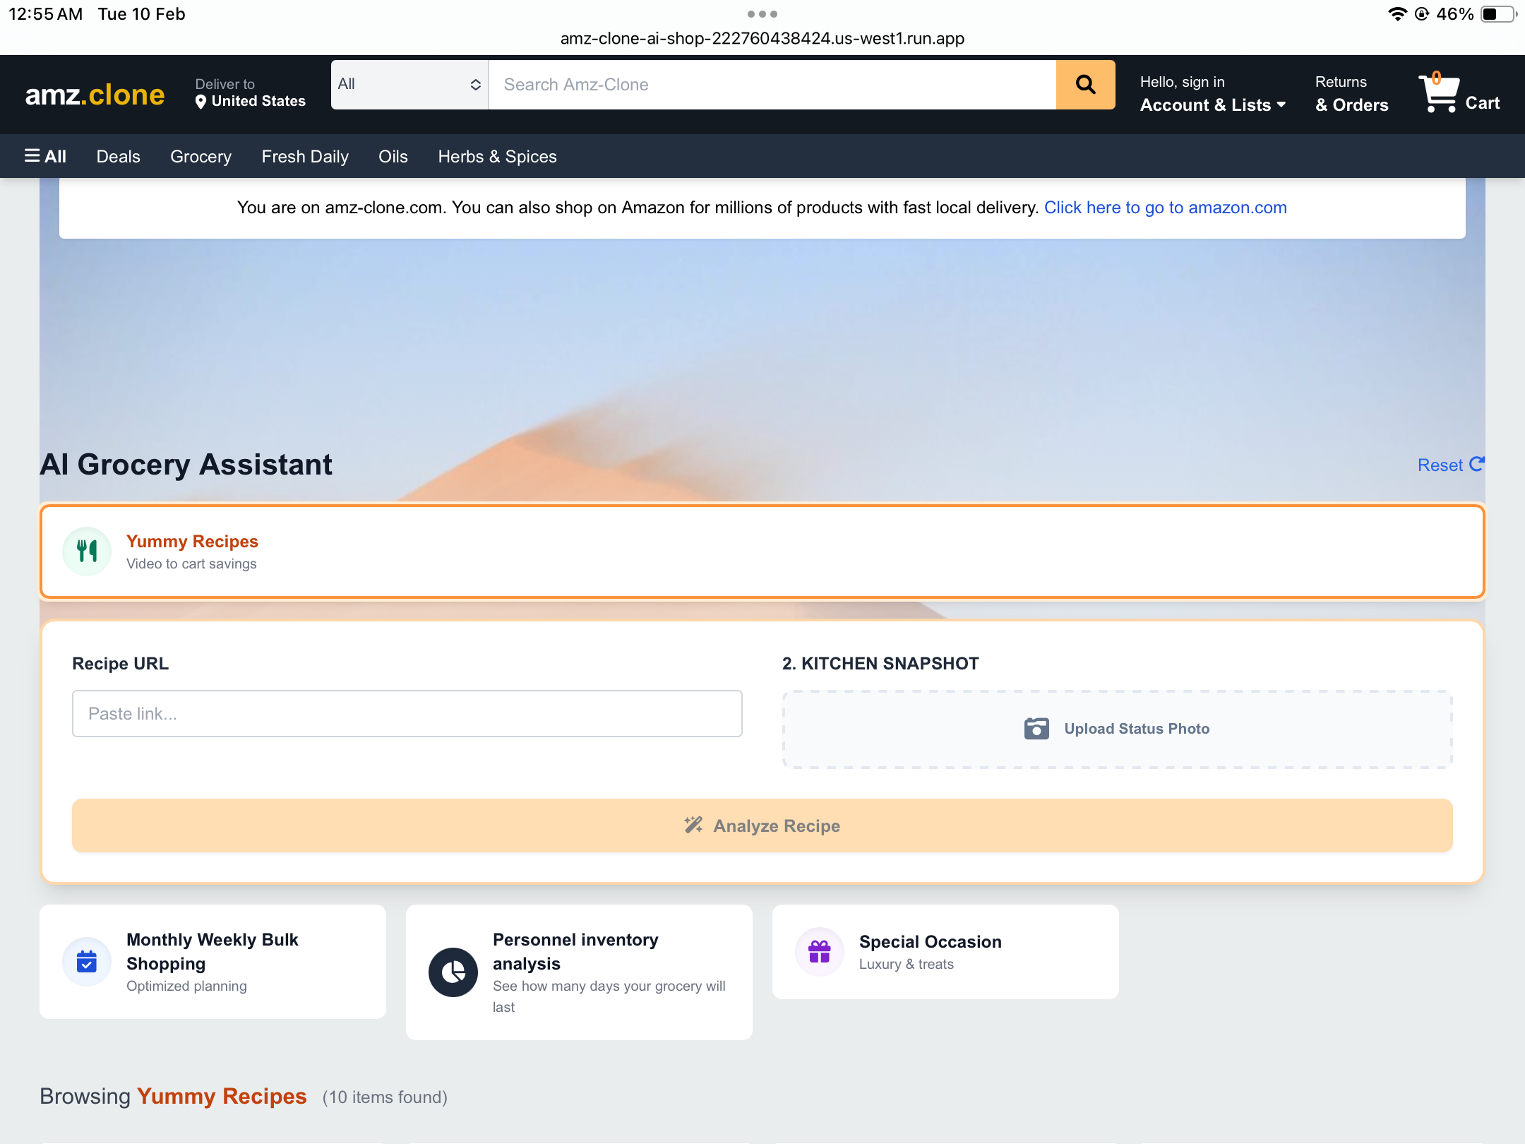The height and width of the screenshot is (1144, 1525).
Task: Tap the location pin next to United States
Action: [x=201, y=102]
